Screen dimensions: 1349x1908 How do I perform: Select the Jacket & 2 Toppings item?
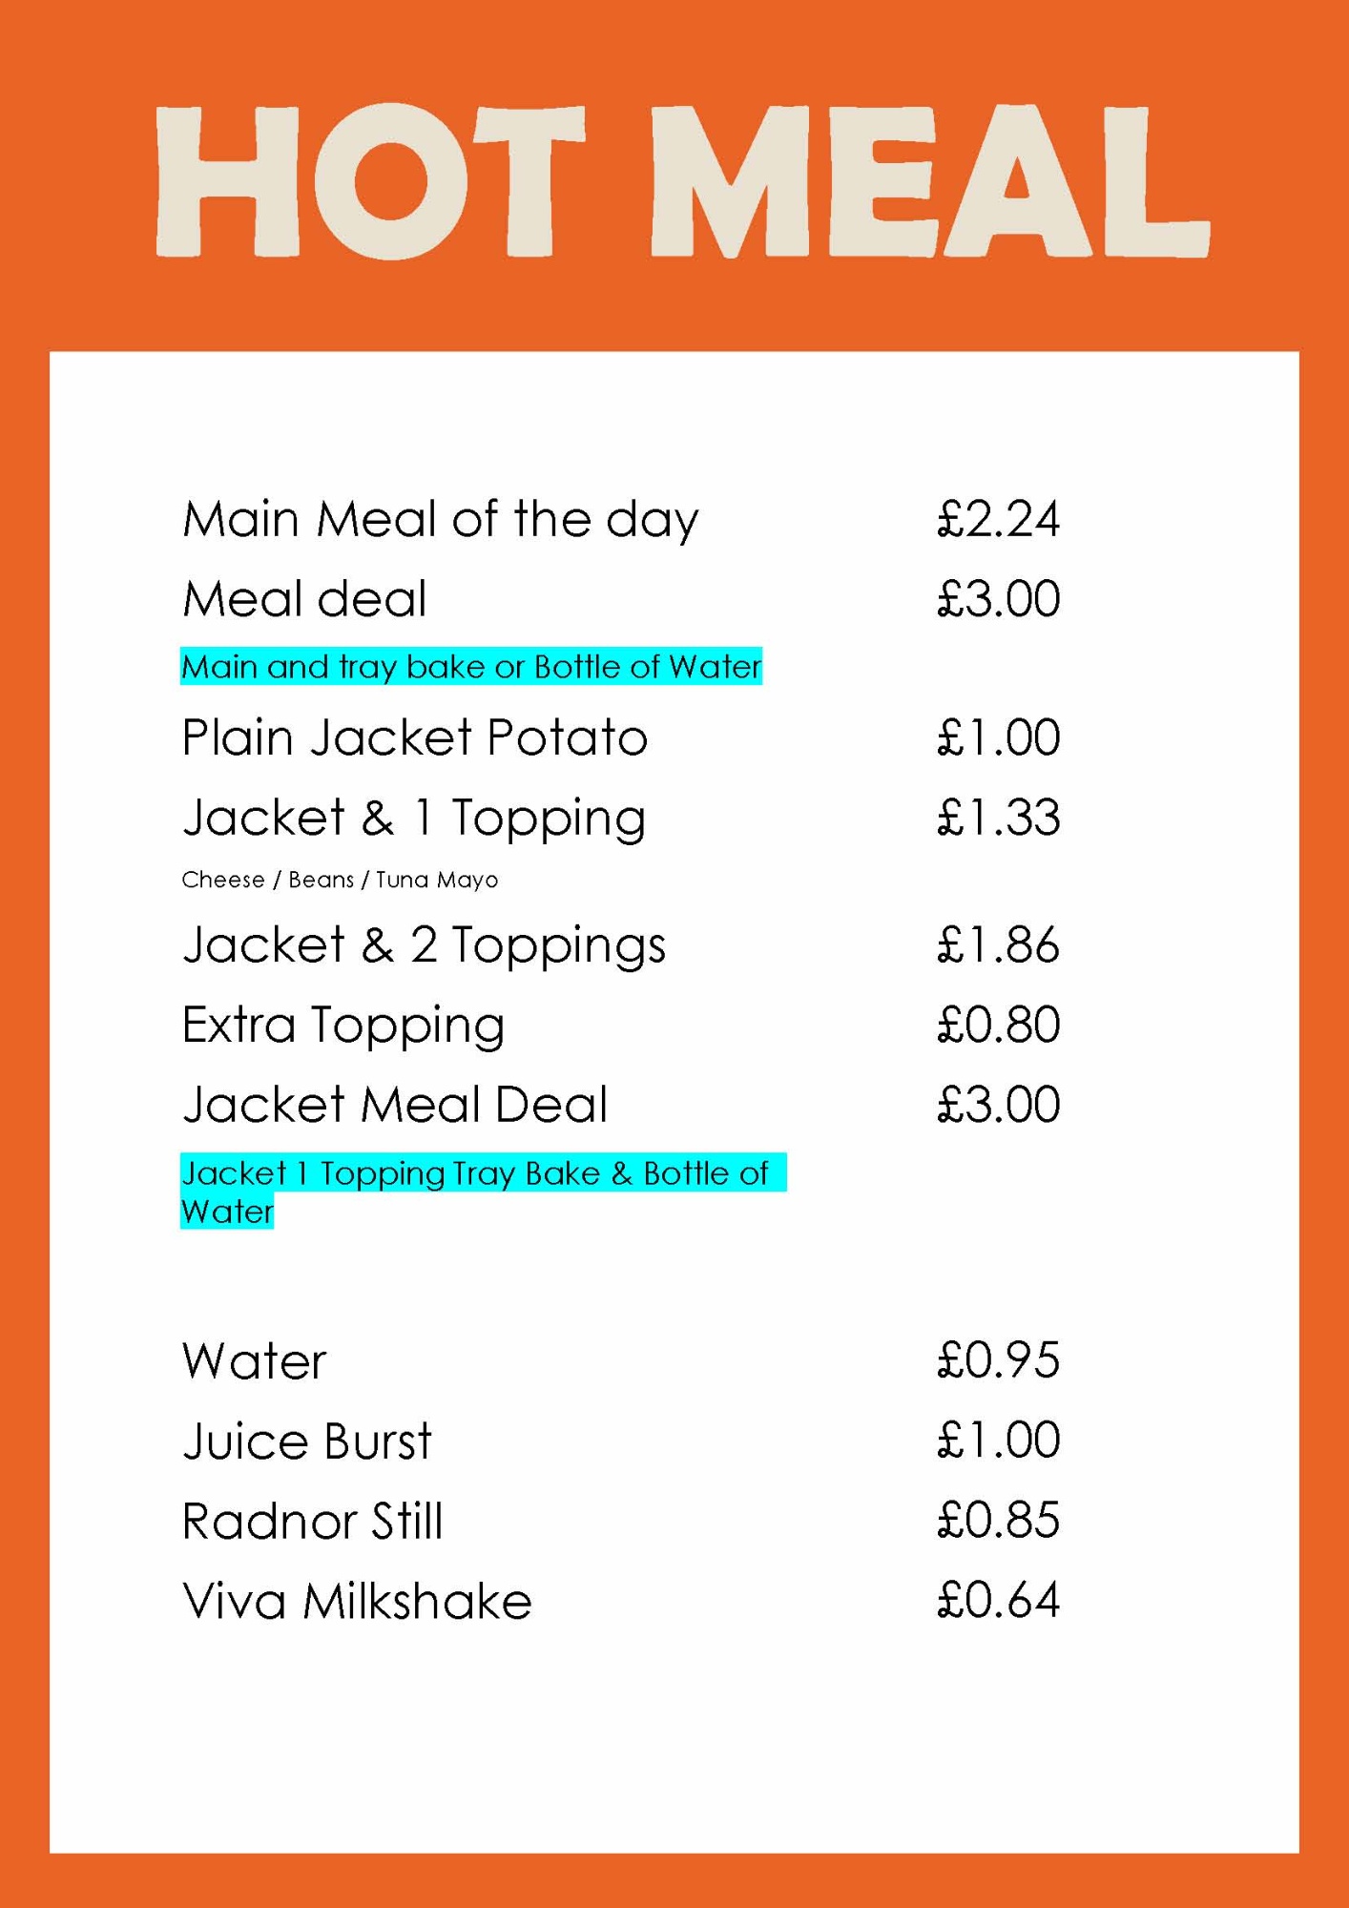click(424, 945)
